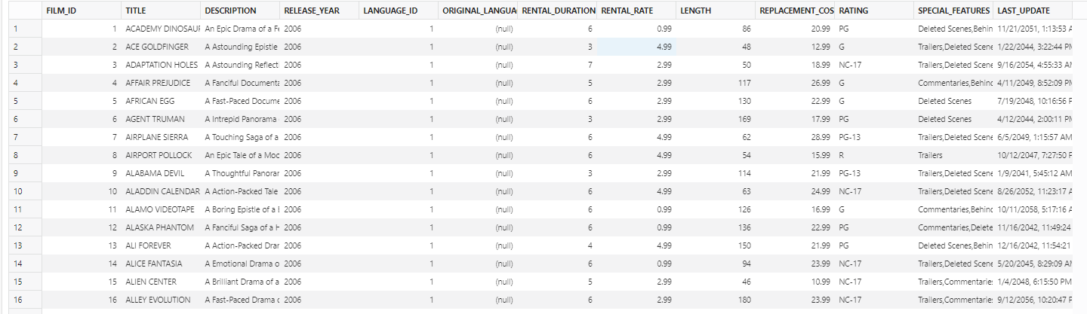This screenshot has height=314, width=1087.
Task: Select the SPECIAL_FEATURES column header
Action: click(953, 11)
